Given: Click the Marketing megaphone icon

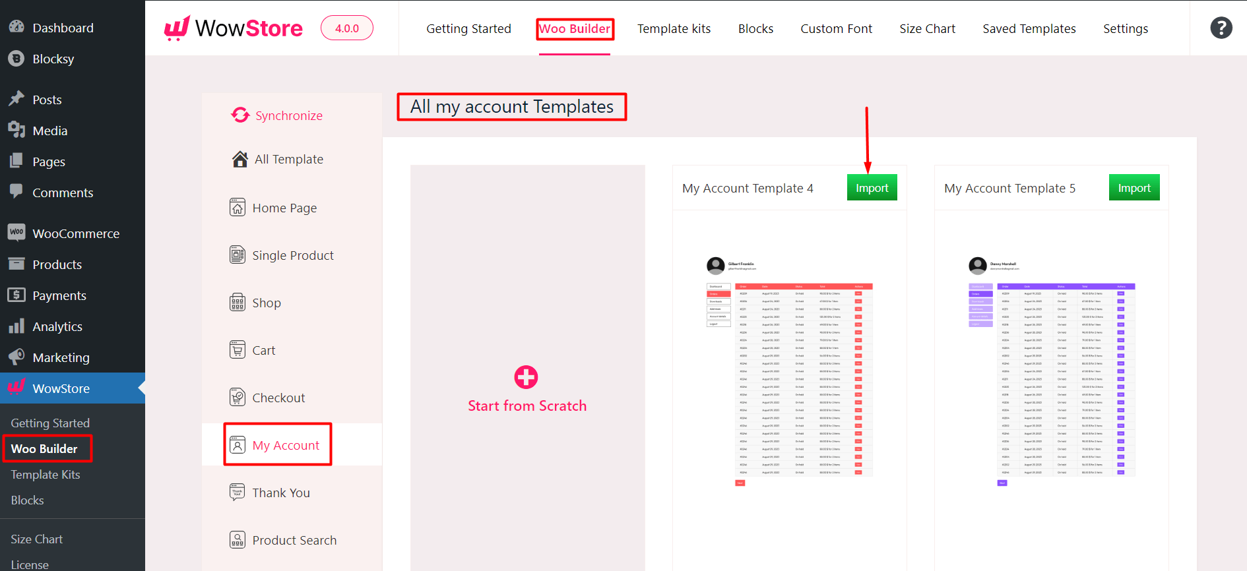Looking at the screenshot, I should coord(16,357).
